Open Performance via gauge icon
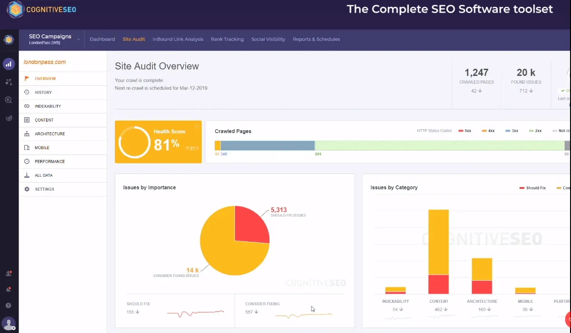This screenshot has width=571, height=333. pyautogui.click(x=27, y=161)
